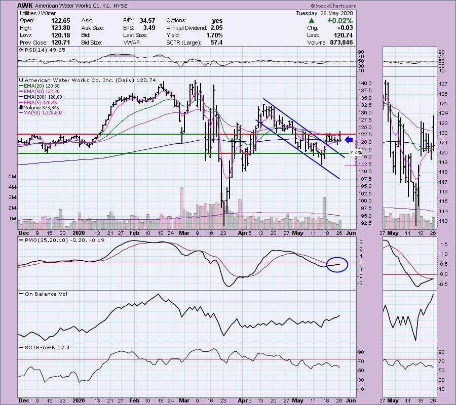Click the candlestick icon beside the (Daily) chart title

(x=21, y=80)
